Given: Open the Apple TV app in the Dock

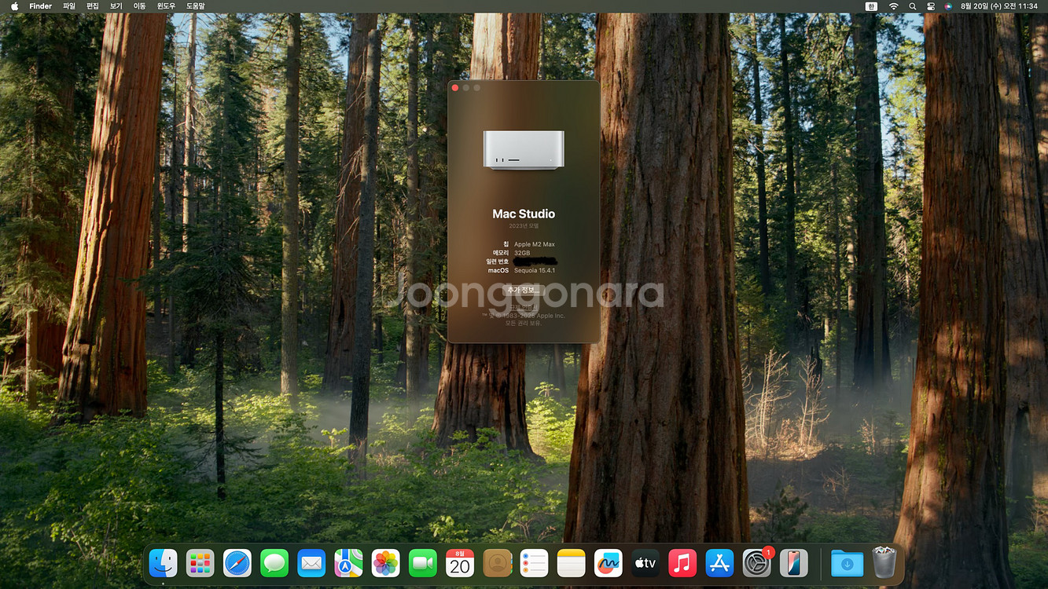Looking at the screenshot, I should click(645, 563).
